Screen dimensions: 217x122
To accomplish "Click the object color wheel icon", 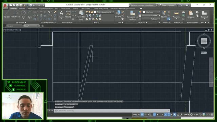I will click(140, 12).
